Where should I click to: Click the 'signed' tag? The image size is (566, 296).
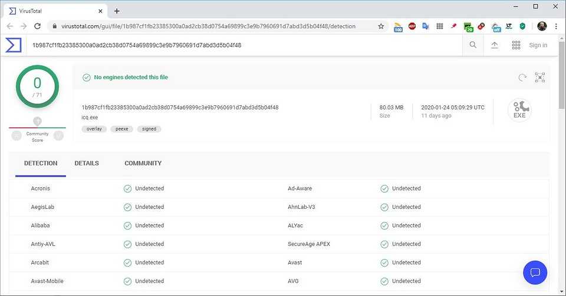tap(149, 129)
